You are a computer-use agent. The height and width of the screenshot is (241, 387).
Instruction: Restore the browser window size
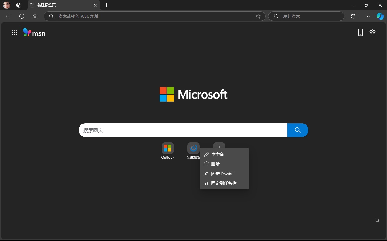pos(366,5)
